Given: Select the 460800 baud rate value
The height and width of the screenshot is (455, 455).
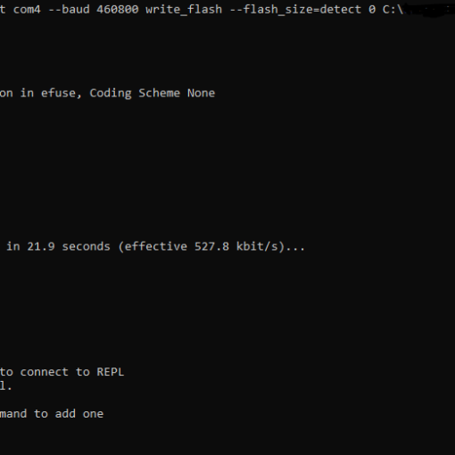Looking at the screenshot, I should pyautogui.click(x=118, y=10).
